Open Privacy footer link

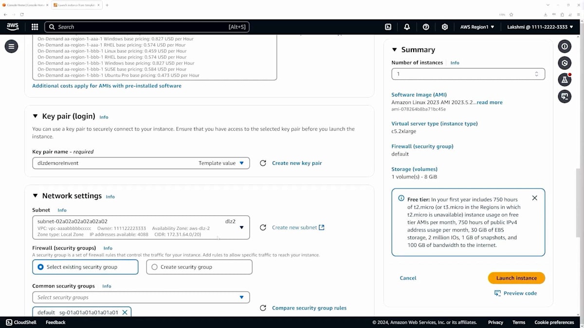pyautogui.click(x=495, y=322)
